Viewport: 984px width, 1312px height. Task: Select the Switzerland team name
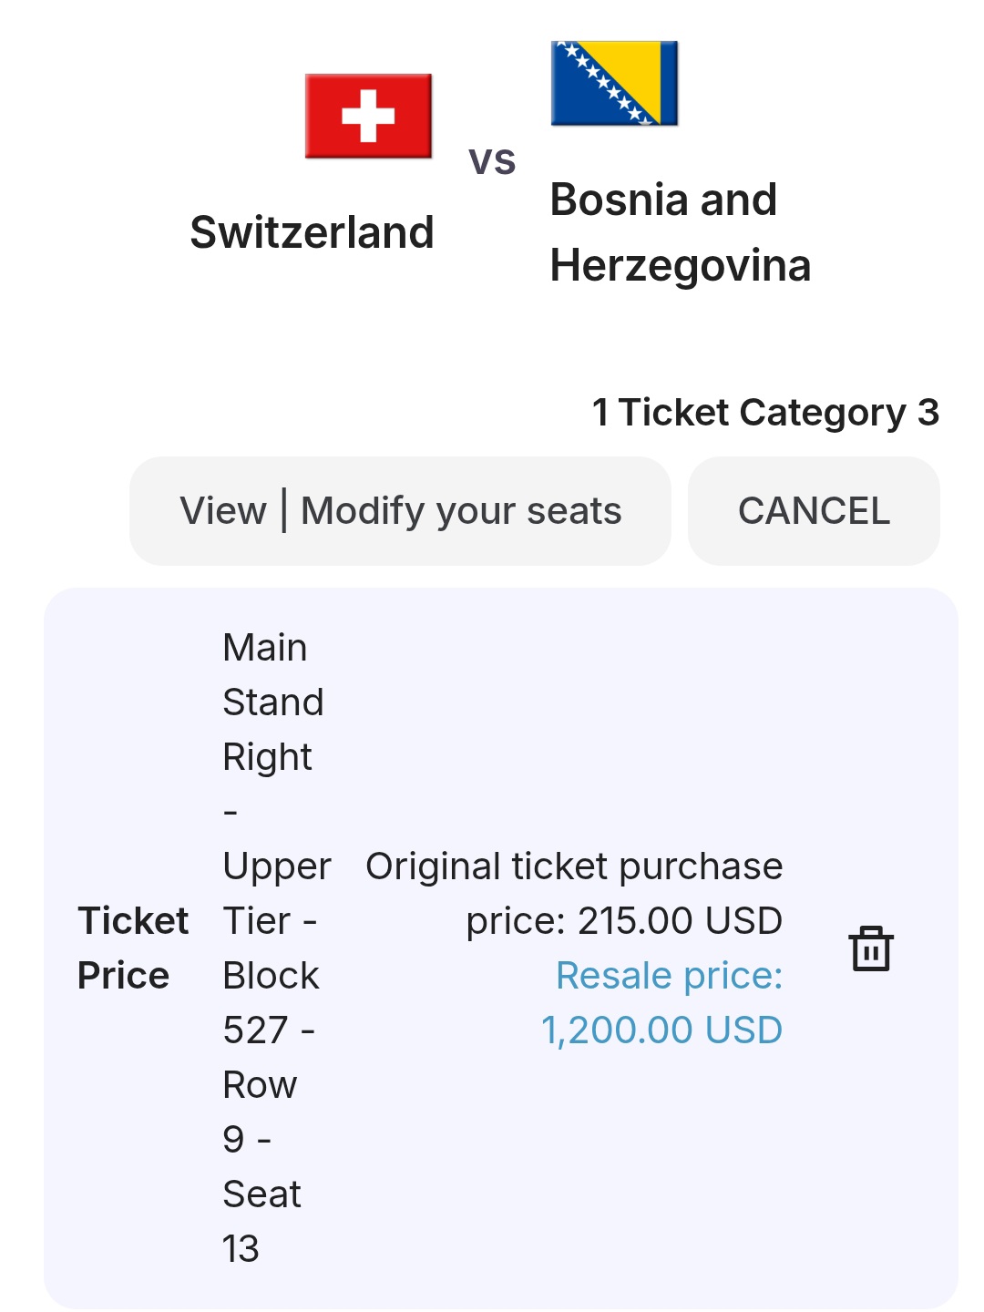tap(312, 232)
